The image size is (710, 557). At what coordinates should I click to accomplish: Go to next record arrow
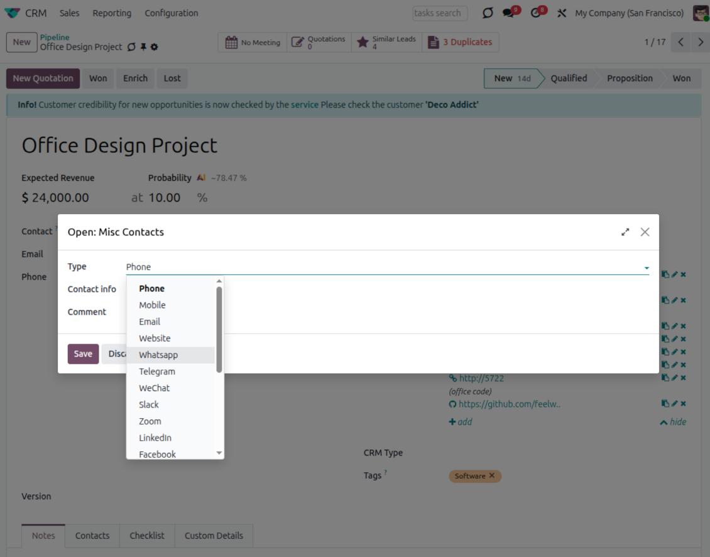(x=700, y=43)
